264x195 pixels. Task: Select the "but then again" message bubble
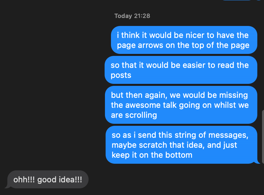[x=180, y=105]
